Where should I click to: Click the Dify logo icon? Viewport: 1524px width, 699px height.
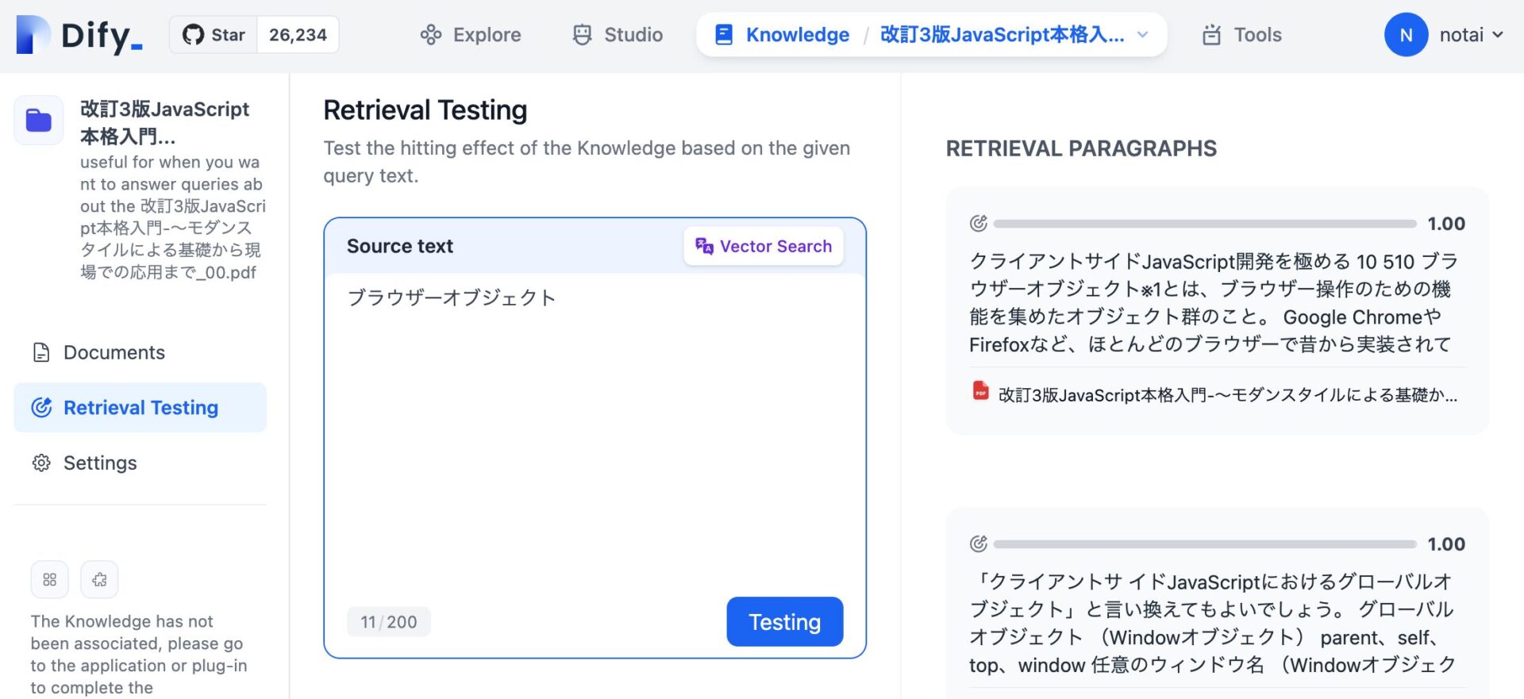(x=33, y=35)
